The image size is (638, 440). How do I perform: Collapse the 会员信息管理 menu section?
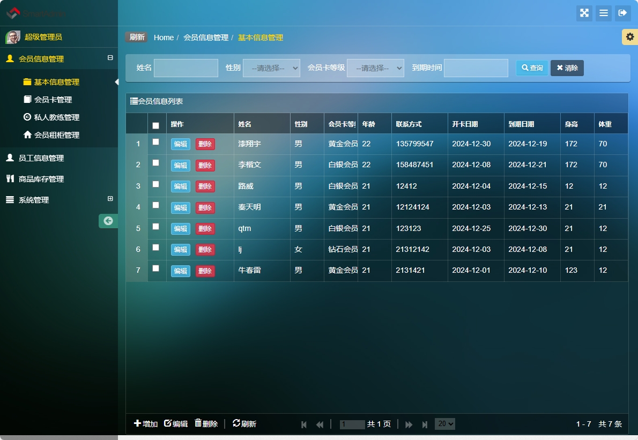tap(110, 58)
